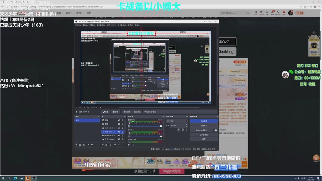Click the start virtual camera button
The image size is (322, 181).
pos(202,130)
